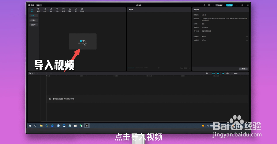Click the info icon beside 自由层级 row

(247, 40)
